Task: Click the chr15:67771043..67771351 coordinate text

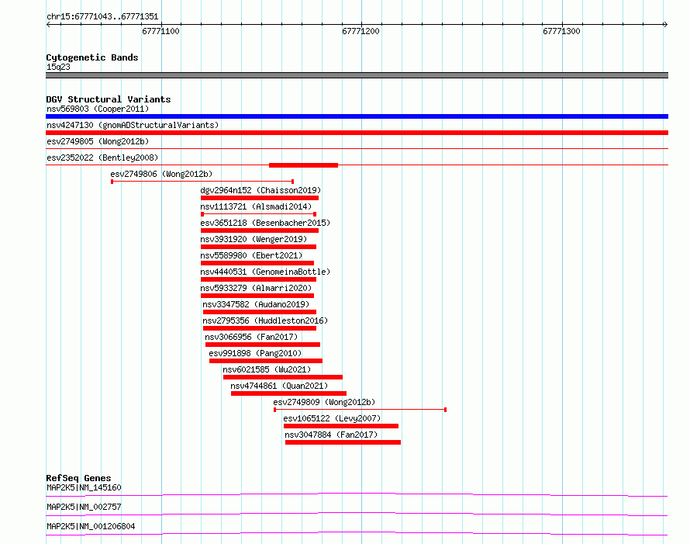Action: (102, 16)
